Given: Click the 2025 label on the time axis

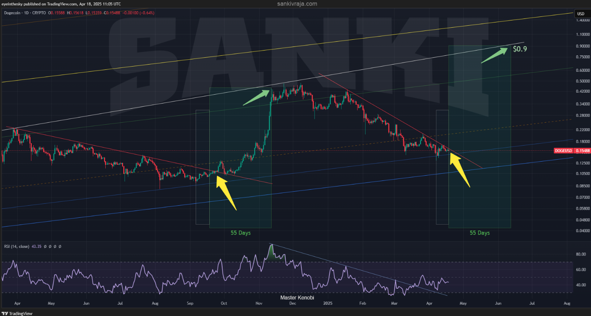Looking at the screenshot, I should tap(328, 304).
